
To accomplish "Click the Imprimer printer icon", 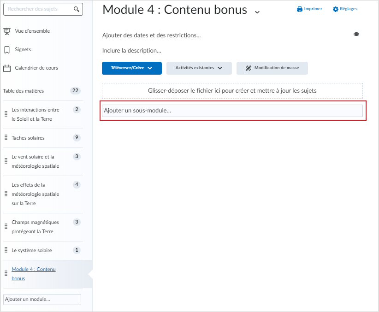I will tap(300, 9).
